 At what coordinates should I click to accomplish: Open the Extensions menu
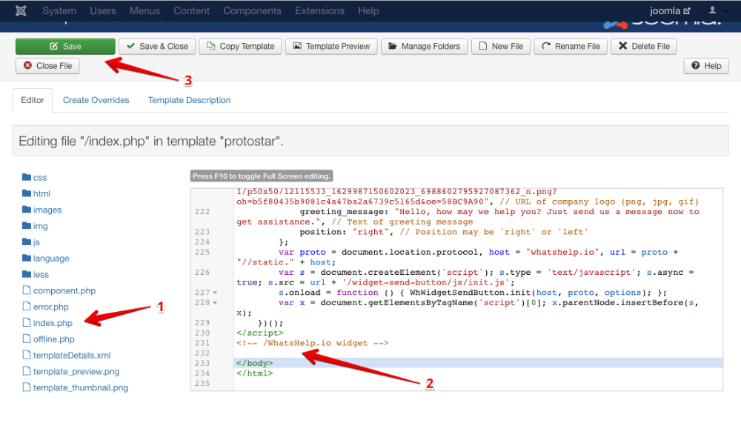tap(319, 11)
